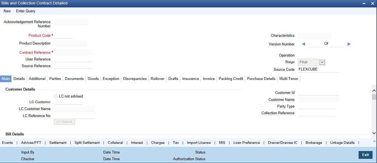
Task: Open the Drafts tab
Action: [x=173, y=79]
